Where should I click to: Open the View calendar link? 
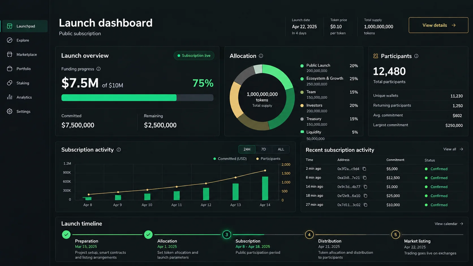tap(449, 224)
